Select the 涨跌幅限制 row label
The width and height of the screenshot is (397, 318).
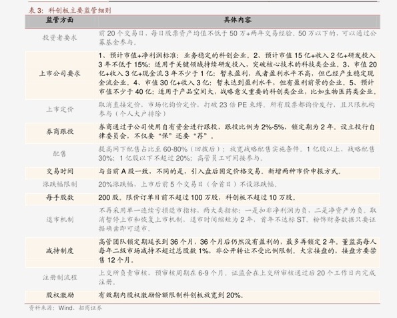click(x=60, y=184)
